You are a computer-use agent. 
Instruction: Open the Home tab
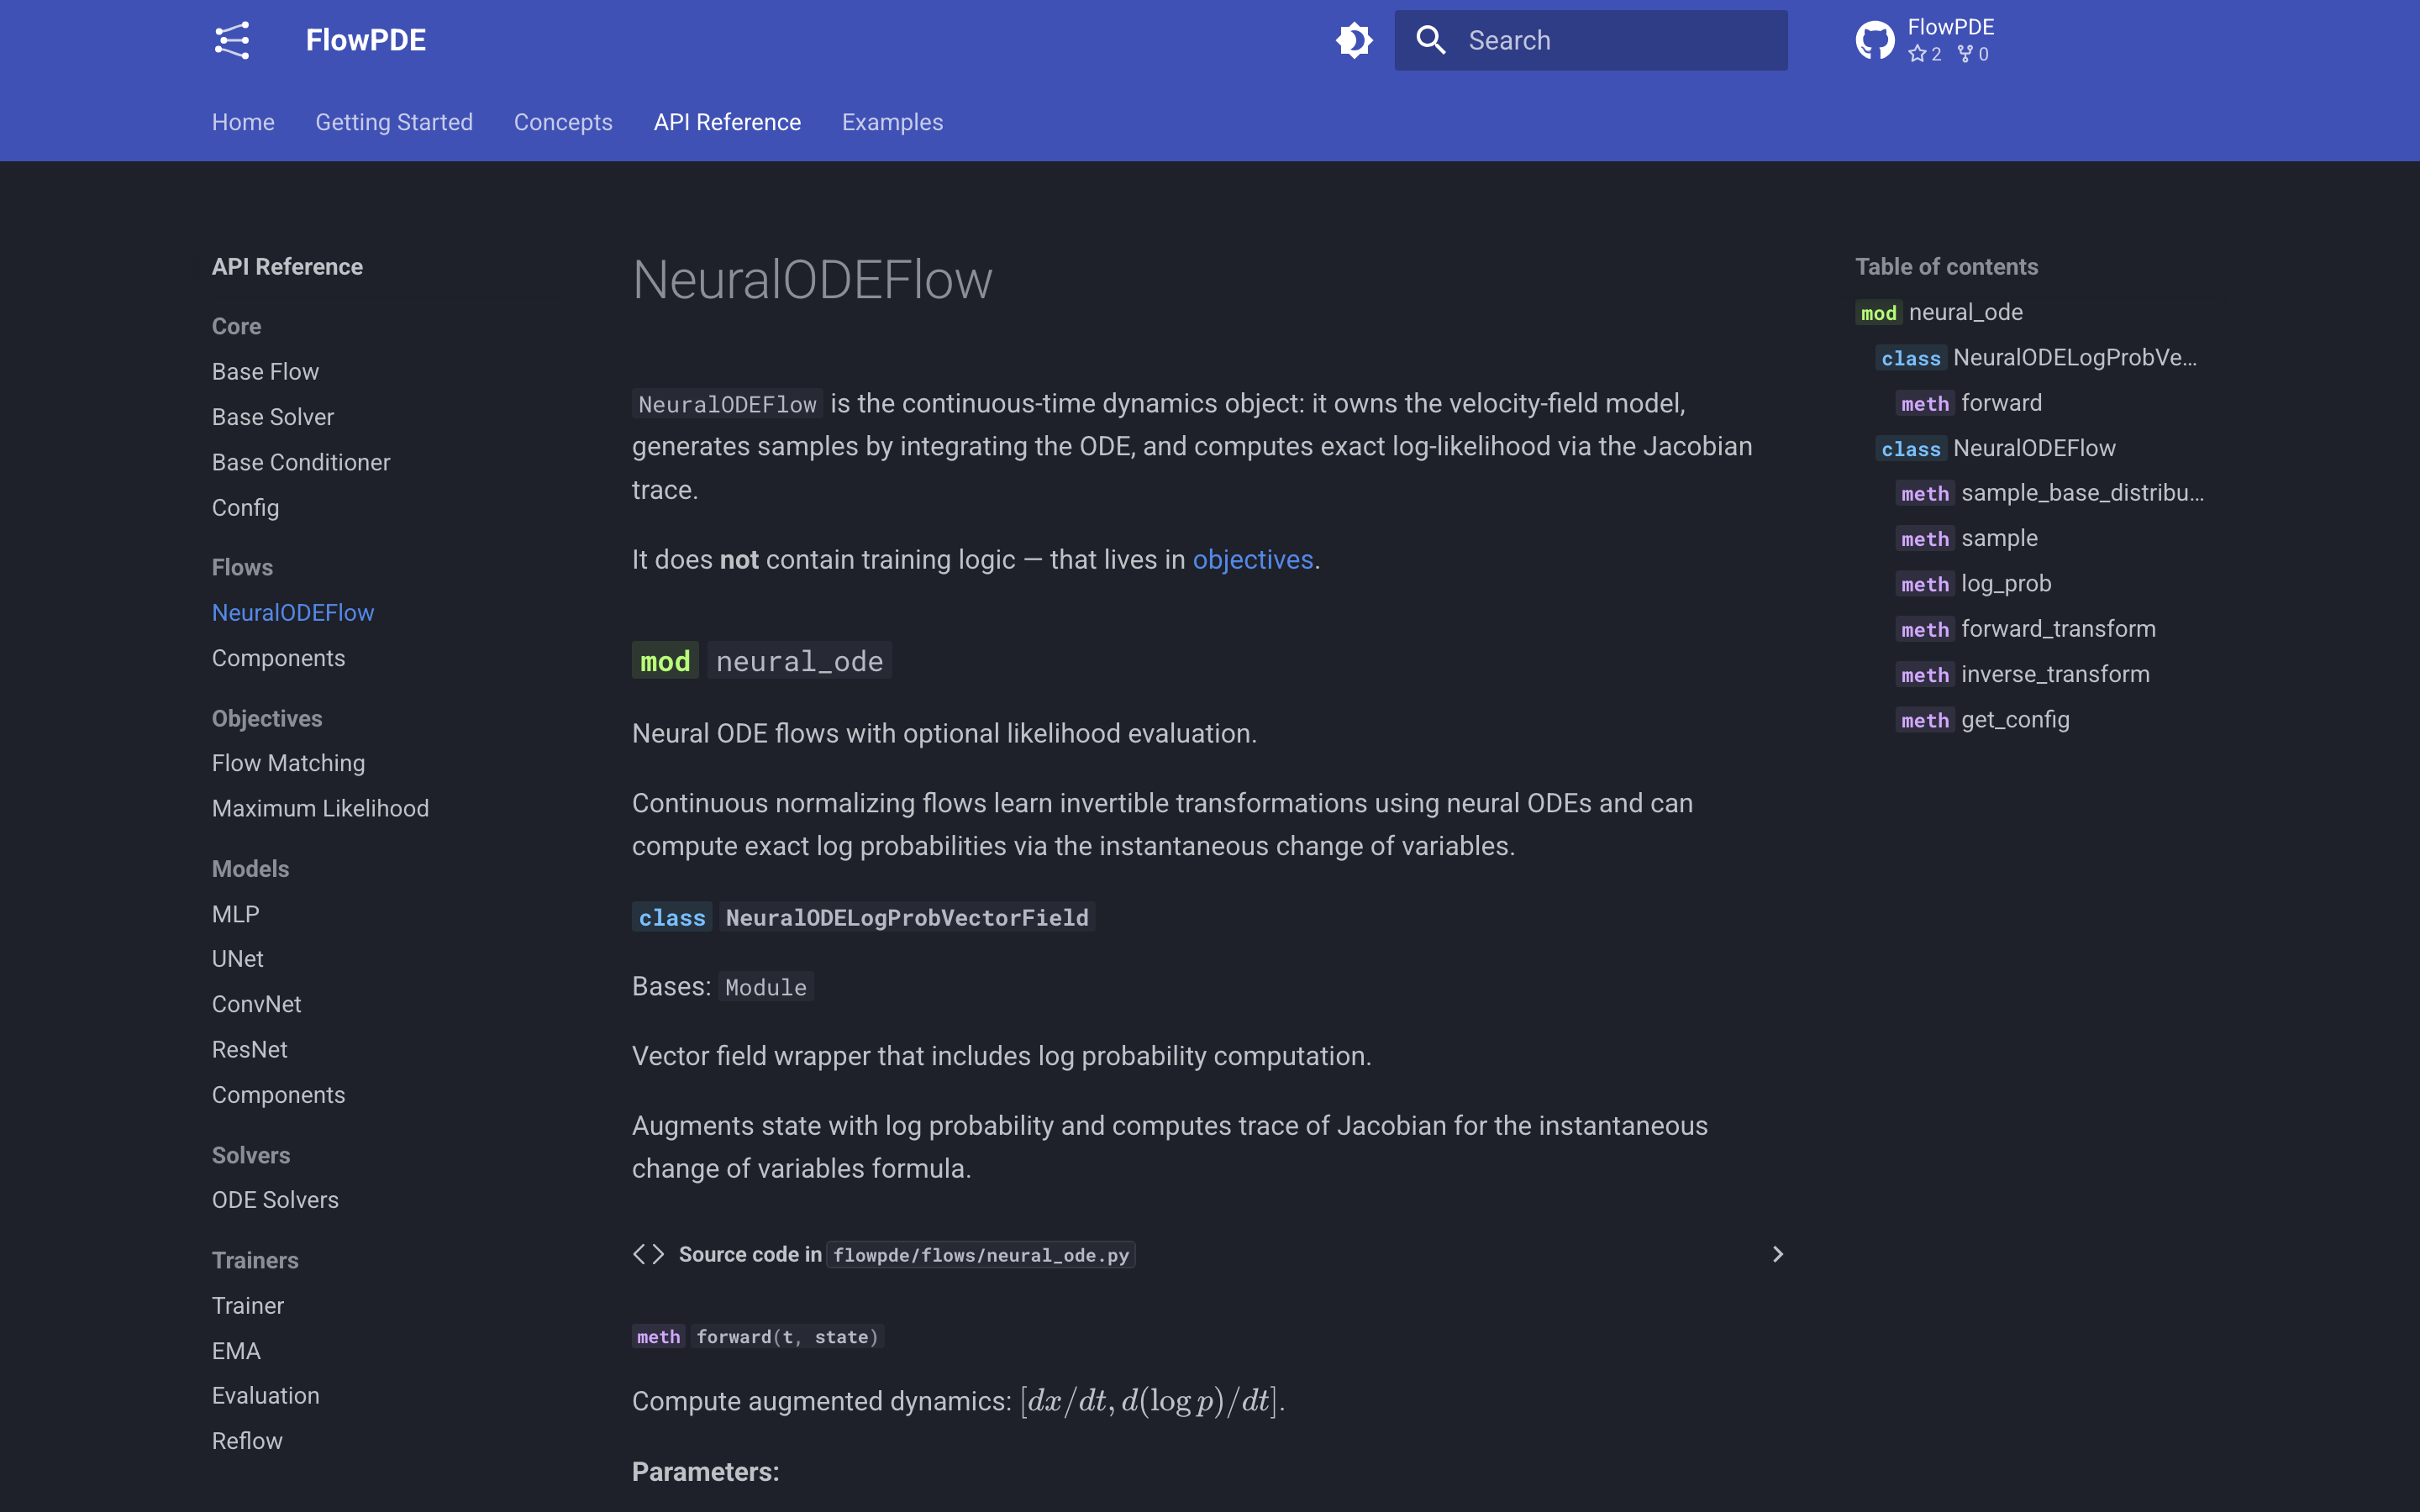click(x=243, y=122)
